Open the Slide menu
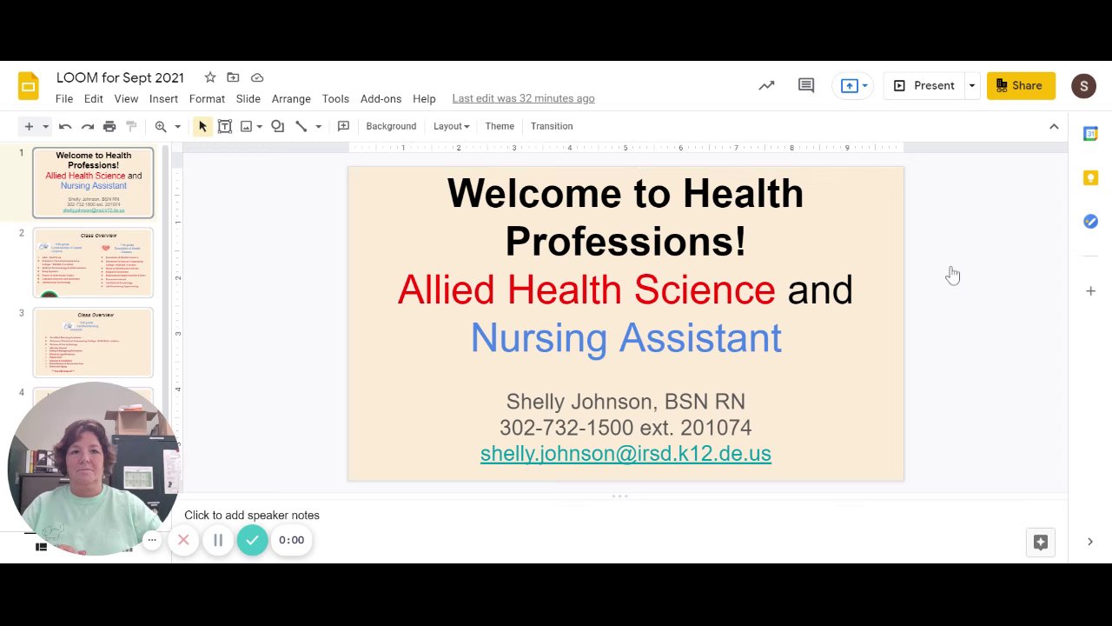Viewport: 1112px width, 626px height. [x=248, y=98]
